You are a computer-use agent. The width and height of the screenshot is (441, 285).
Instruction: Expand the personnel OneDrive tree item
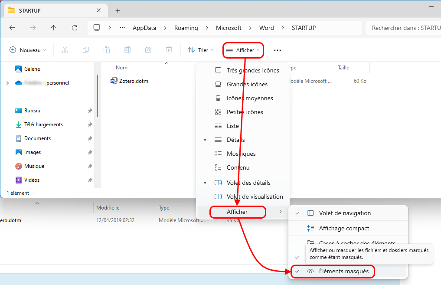coord(7,83)
